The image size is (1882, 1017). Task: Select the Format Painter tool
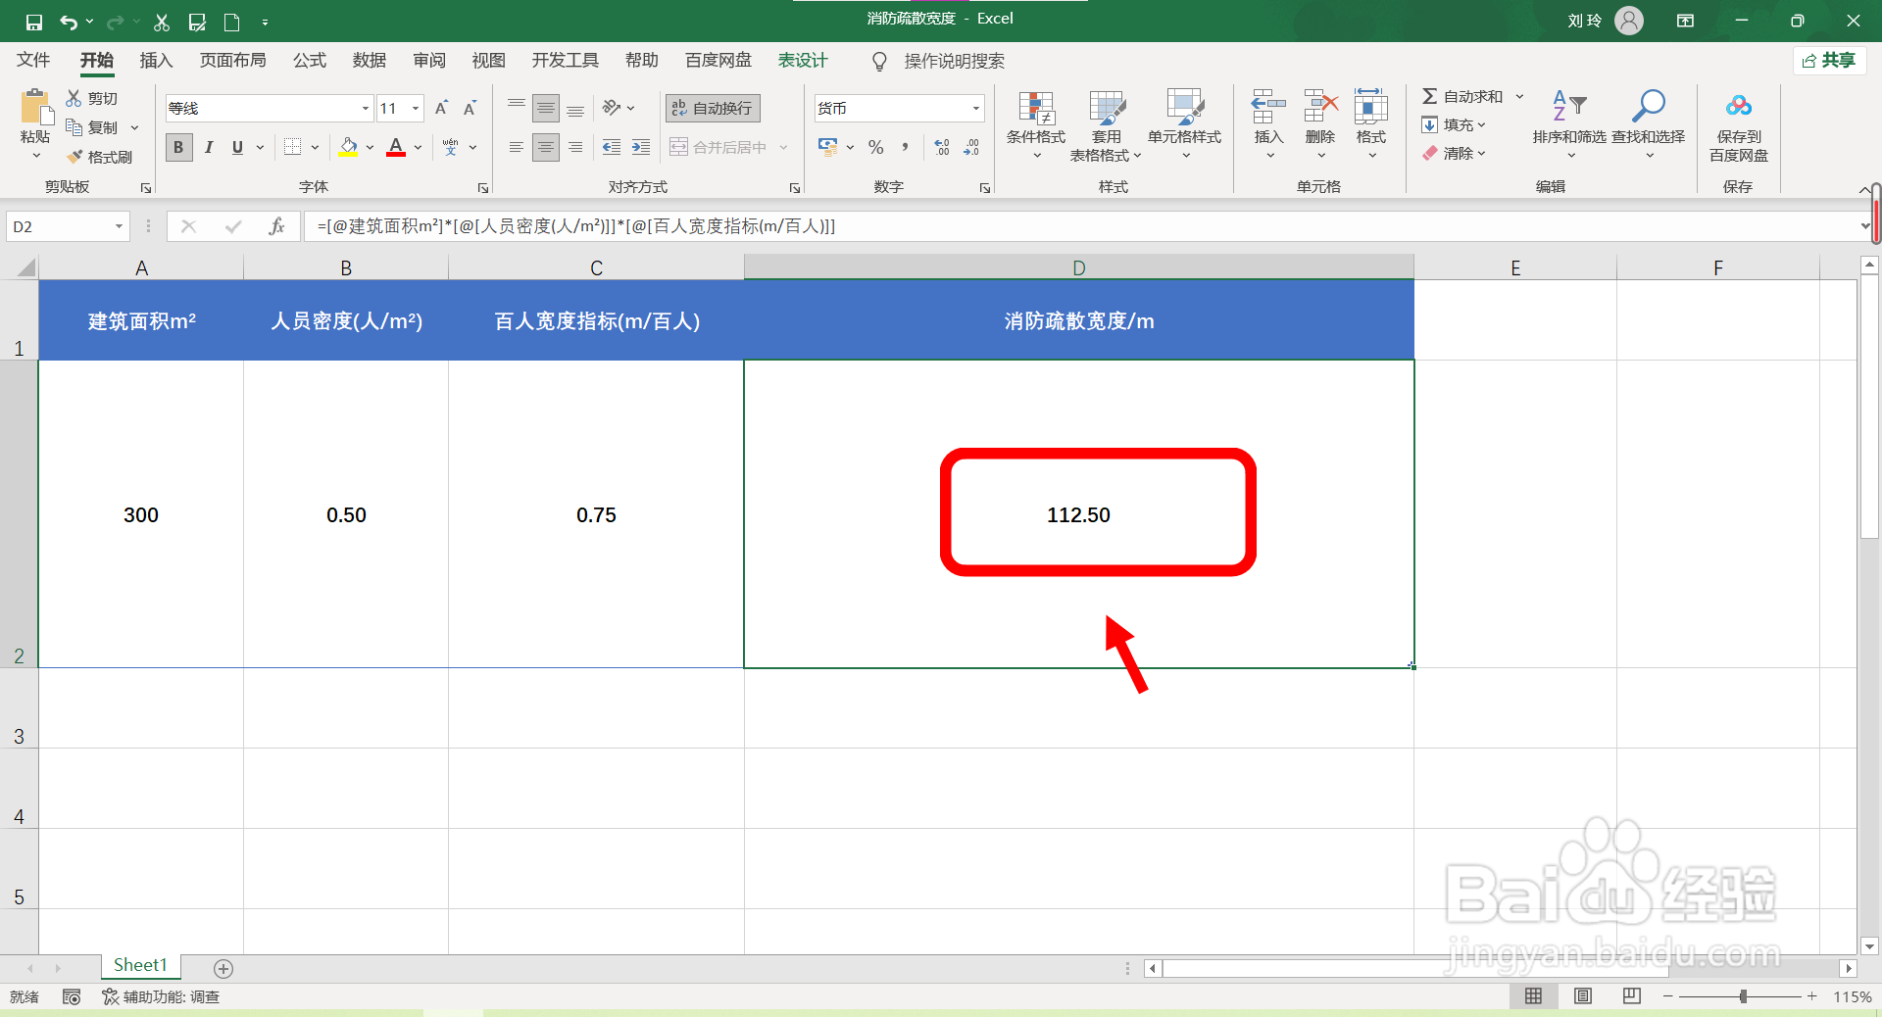pos(101,156)
